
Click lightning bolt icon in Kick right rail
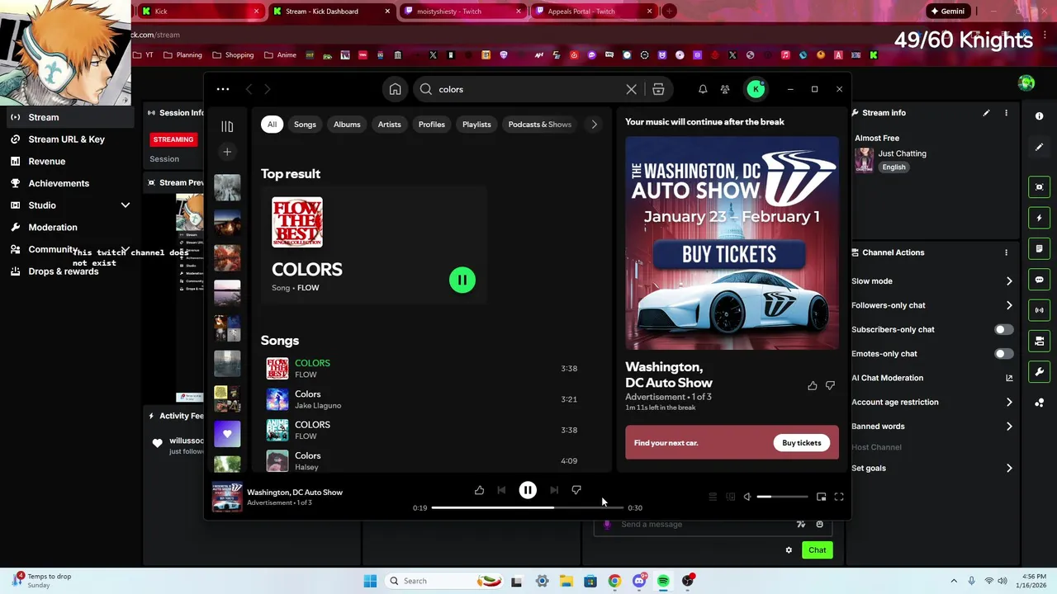point(1039,218)
